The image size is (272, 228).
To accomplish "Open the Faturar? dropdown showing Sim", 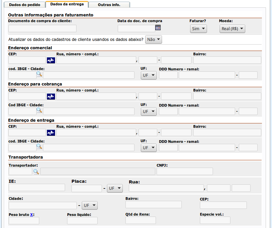I will 198,29.
